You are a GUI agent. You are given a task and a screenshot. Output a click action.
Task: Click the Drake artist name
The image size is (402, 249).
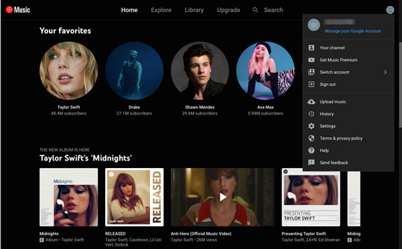(135, 107)
